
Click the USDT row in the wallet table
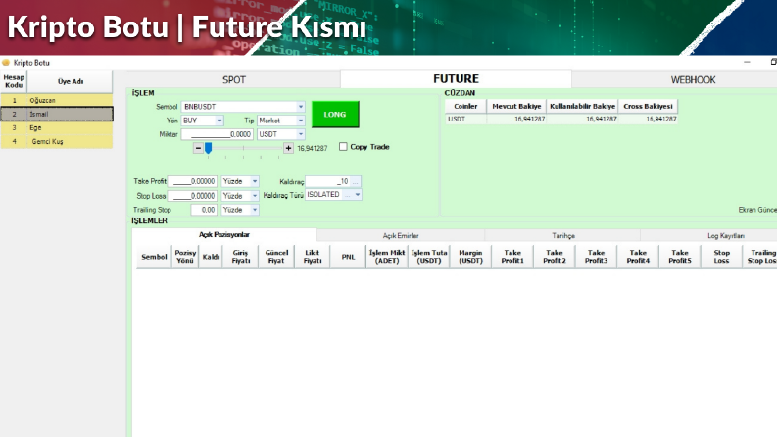[x=560, y=119]
